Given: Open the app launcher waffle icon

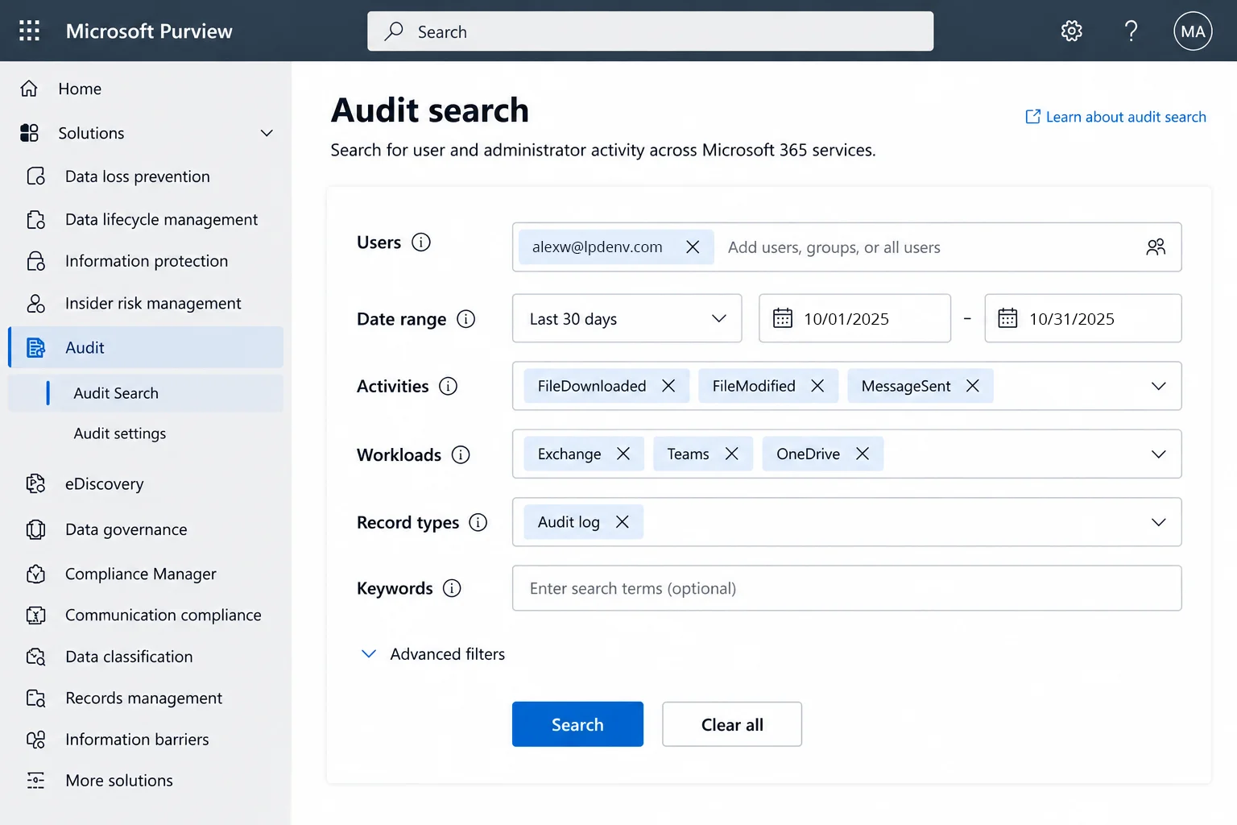Looking at the screenshot, I should 30,31.
